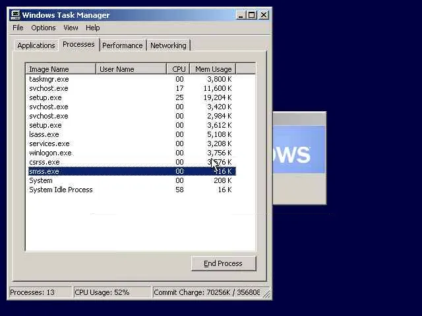Open the File menu
This screenshot has width=422, height=316.
coord(18,28)
